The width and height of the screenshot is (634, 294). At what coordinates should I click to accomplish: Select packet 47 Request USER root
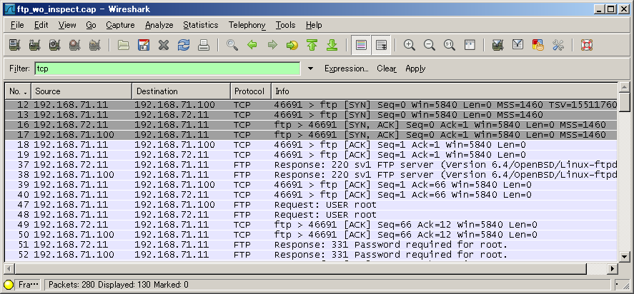312,205
